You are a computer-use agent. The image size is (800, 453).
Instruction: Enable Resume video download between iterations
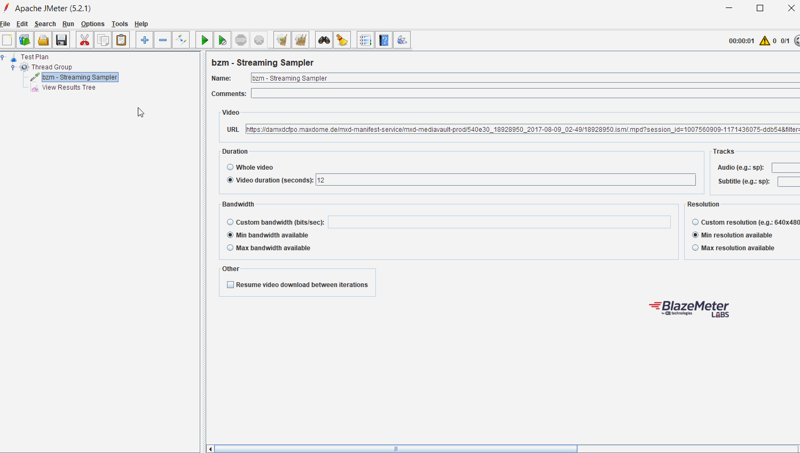point(231,285)
